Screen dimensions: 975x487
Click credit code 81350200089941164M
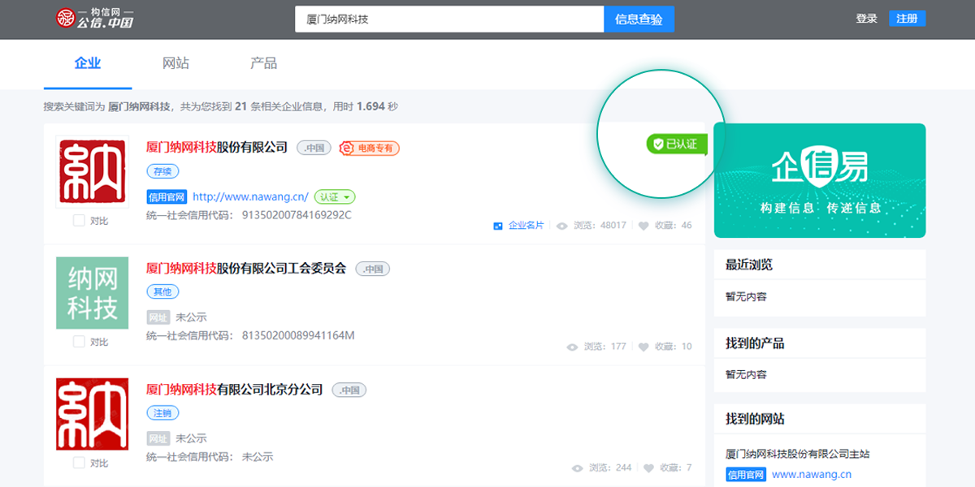298,335
